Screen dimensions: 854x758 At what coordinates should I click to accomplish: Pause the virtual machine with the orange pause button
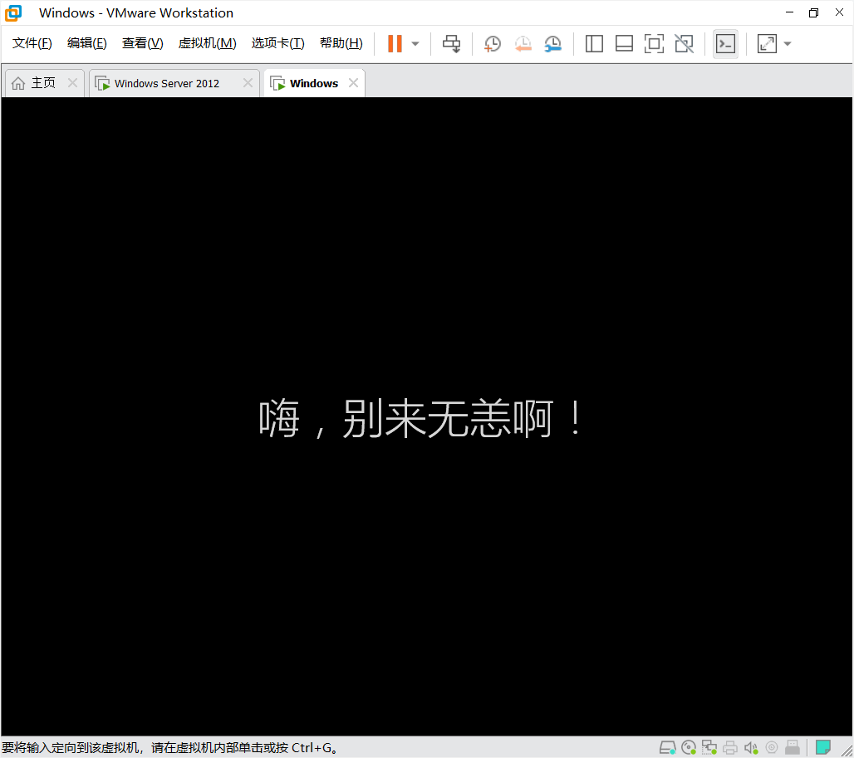click(395, 43)
